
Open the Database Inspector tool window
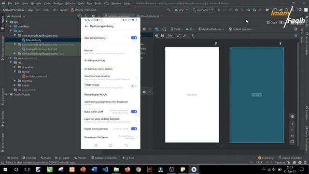(x=104, y=158)
